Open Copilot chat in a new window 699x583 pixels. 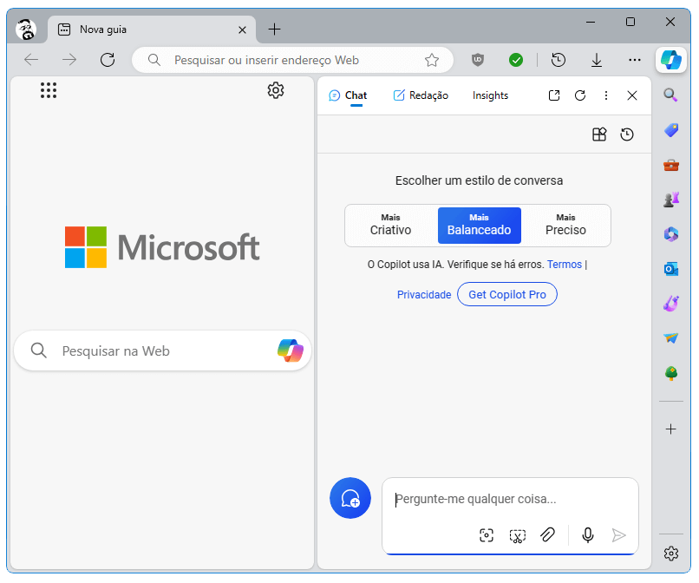click(554, 95)
